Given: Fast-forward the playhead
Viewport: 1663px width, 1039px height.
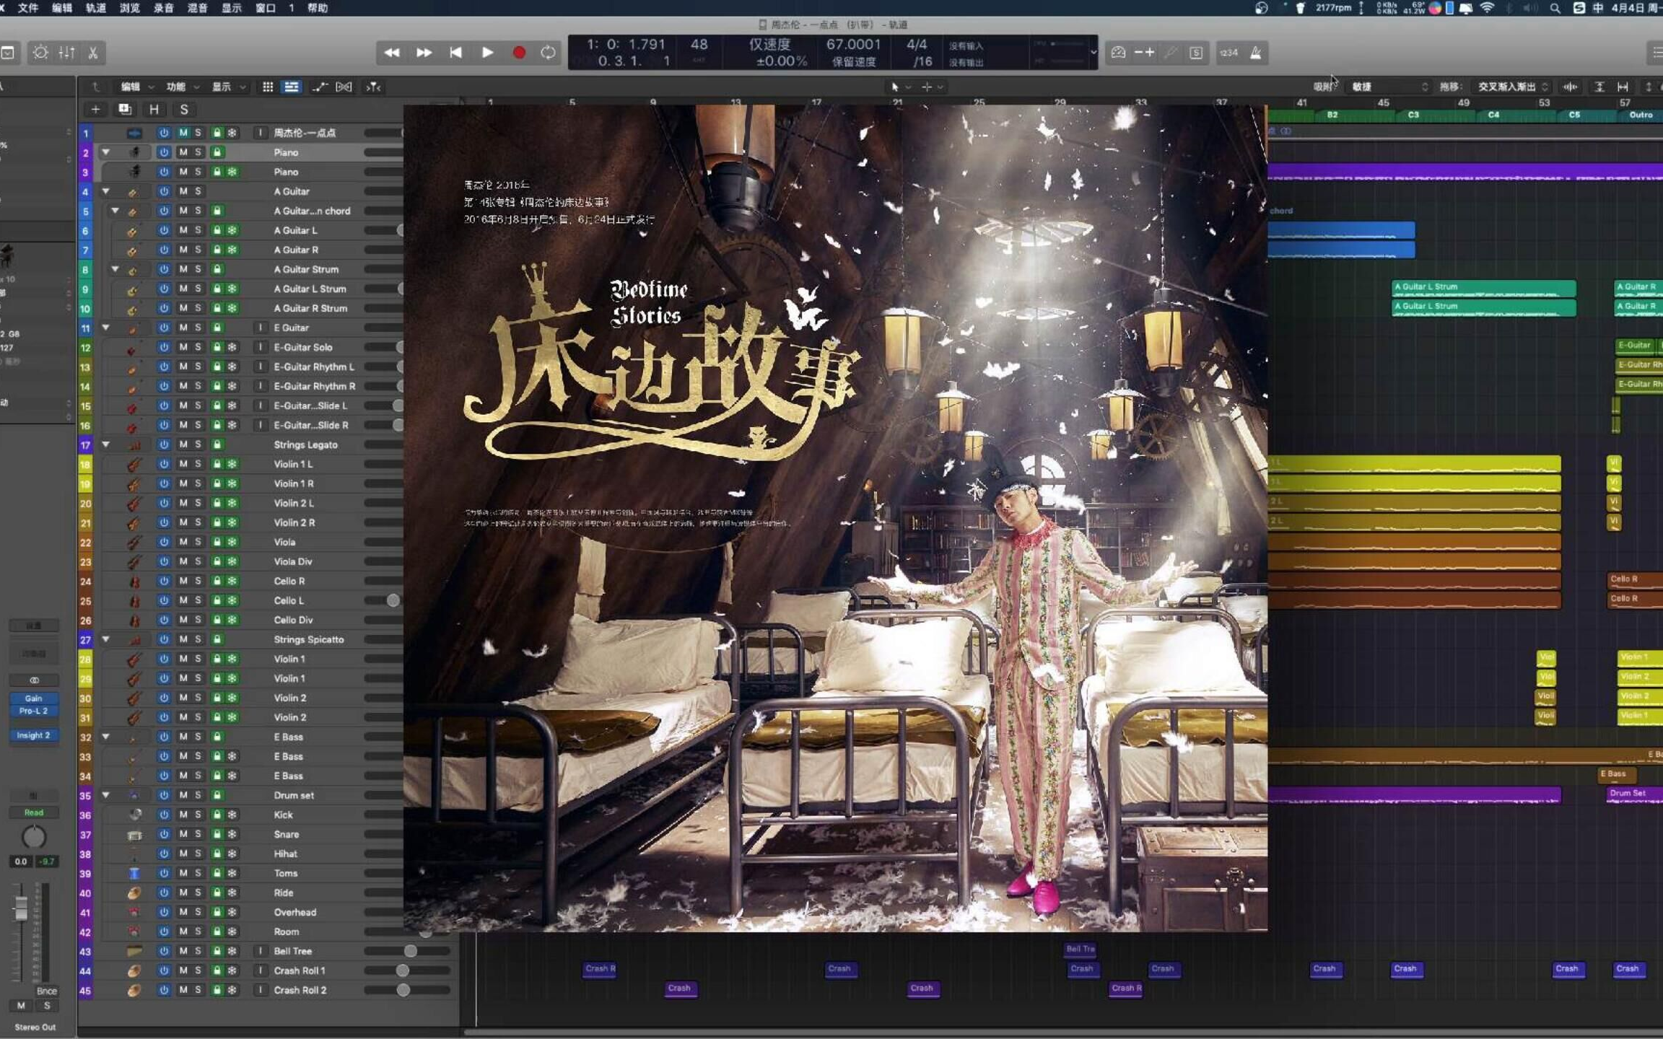Looking at the screenshot, I should pos(424,53).
